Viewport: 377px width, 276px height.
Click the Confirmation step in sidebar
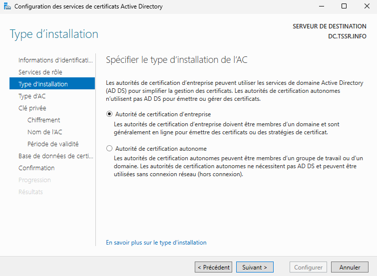pyautogui.click(x=36, y=168)
